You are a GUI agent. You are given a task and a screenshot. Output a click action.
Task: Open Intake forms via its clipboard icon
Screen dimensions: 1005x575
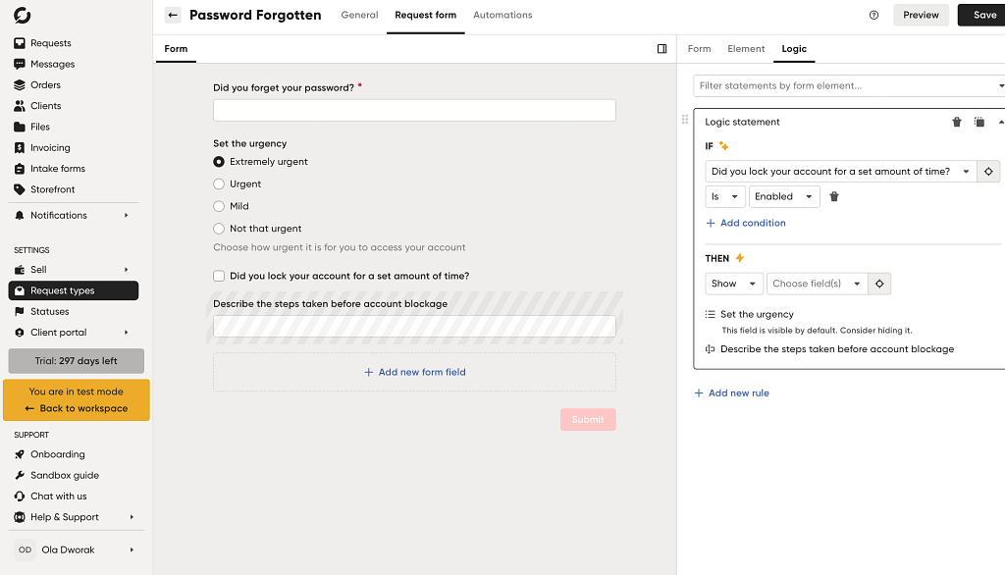20,169
